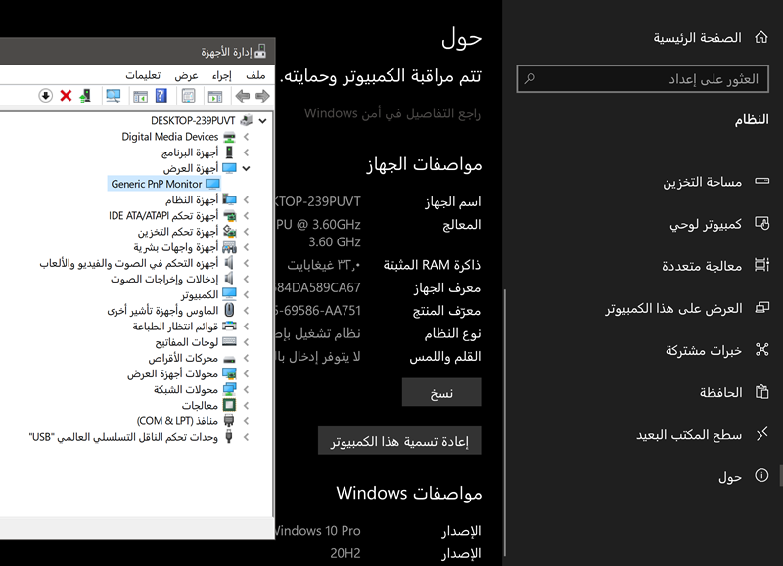Toggle the console tree toolbar icon
783x566 pixels.
click(x=215, y=96)
